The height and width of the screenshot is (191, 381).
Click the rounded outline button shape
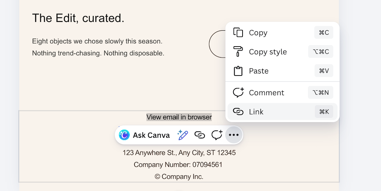(x=217, y=44)
